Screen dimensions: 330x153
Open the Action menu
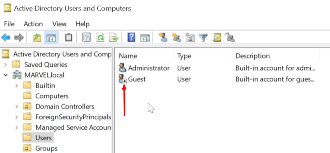tap(33, 24)
